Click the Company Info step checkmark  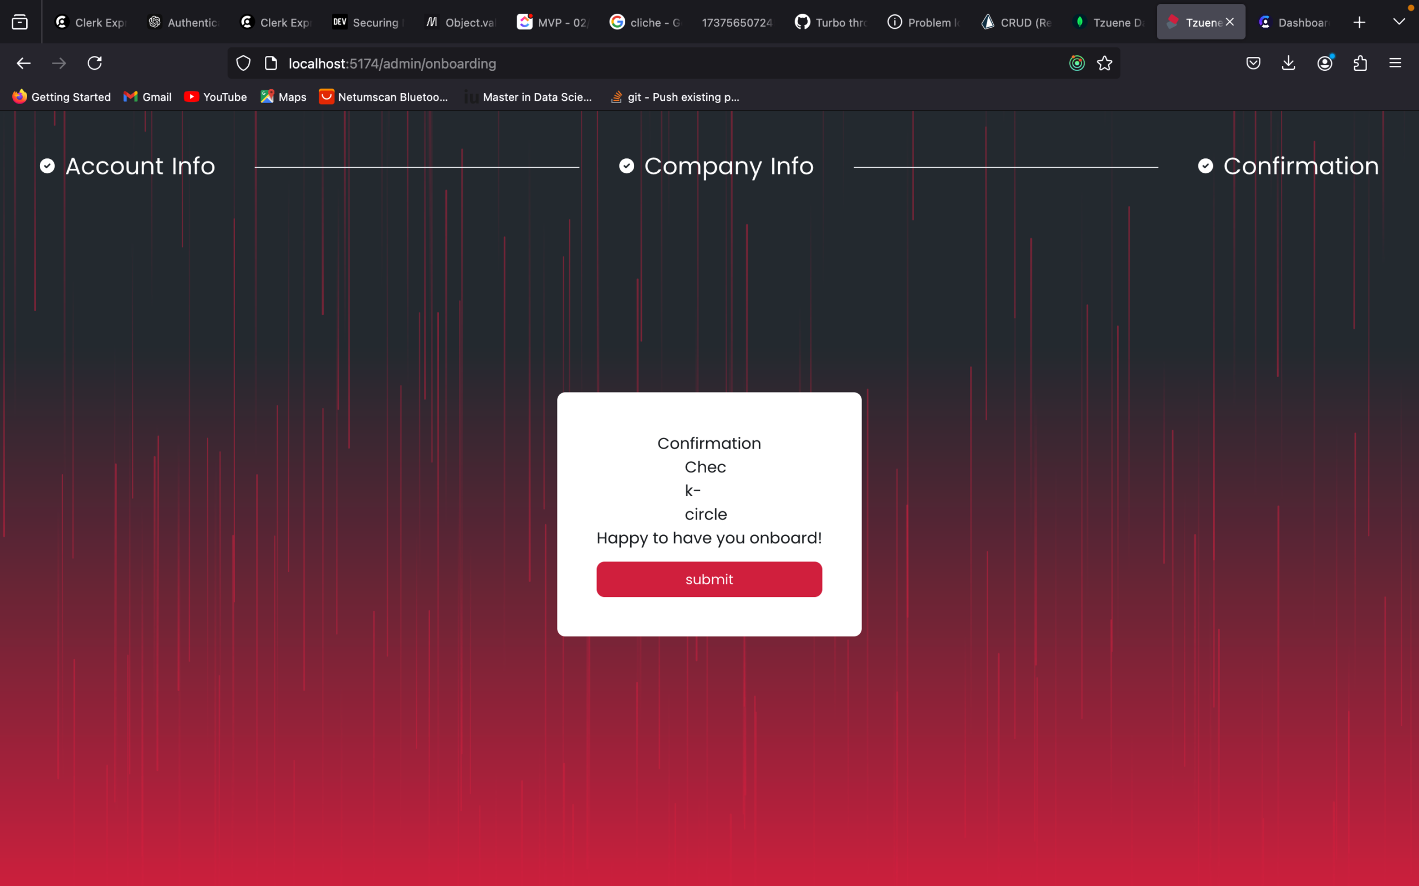pos(626,167)
